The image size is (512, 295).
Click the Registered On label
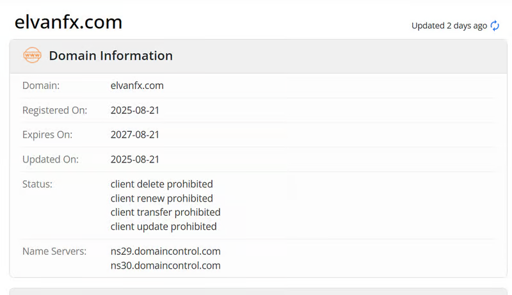(54, 110)
